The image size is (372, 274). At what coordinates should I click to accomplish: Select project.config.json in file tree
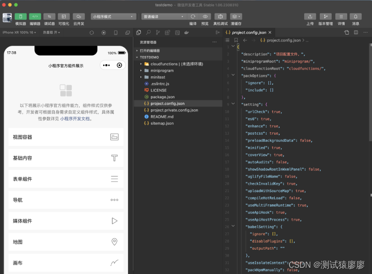pyautogui.click(x=179, y=104)
